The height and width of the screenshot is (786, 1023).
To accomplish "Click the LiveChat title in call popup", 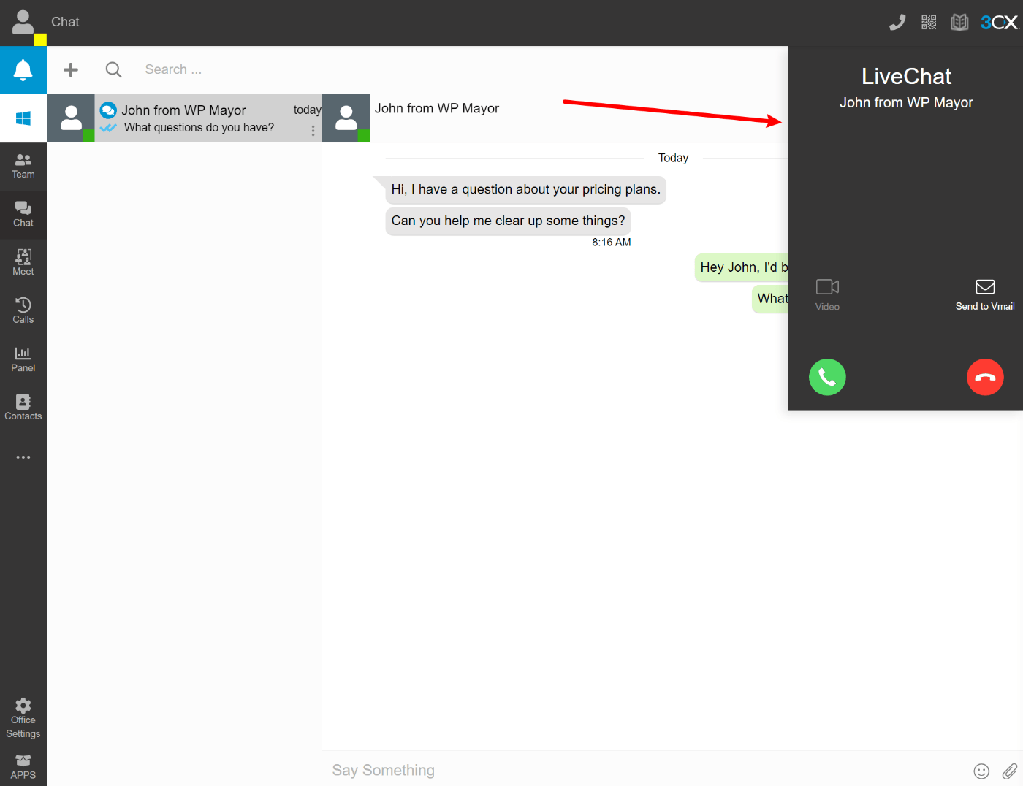I will click(x=906, y=76).
